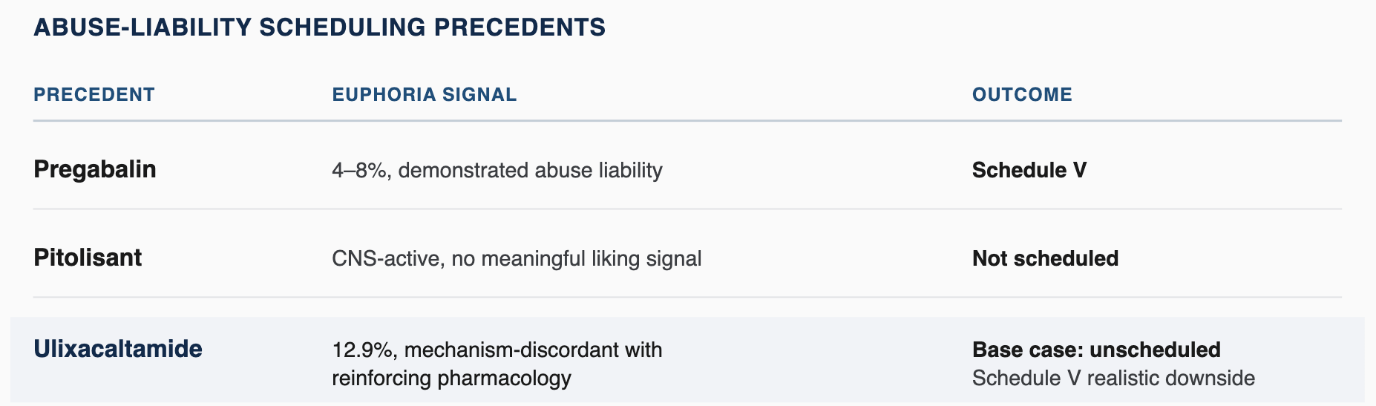Click the highlighted Ulixacaltamide row background

(687, 360)
